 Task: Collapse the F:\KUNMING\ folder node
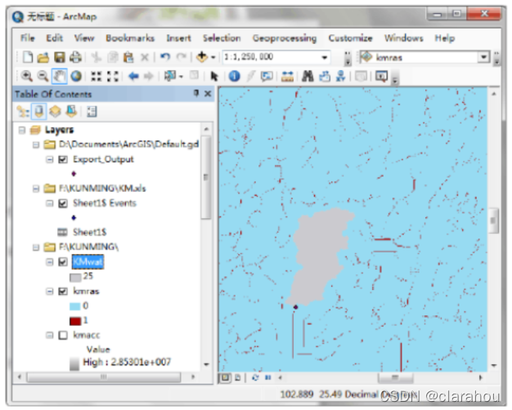(x=36, y=247)
